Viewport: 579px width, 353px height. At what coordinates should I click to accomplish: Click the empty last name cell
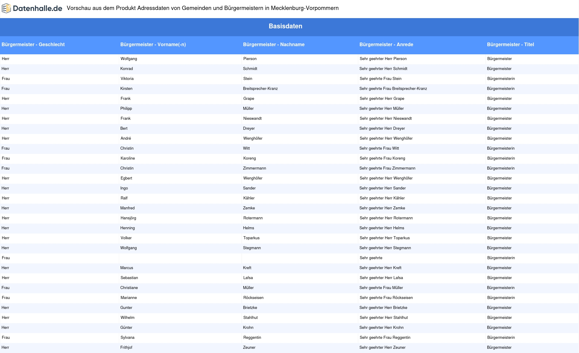(299, 258)
